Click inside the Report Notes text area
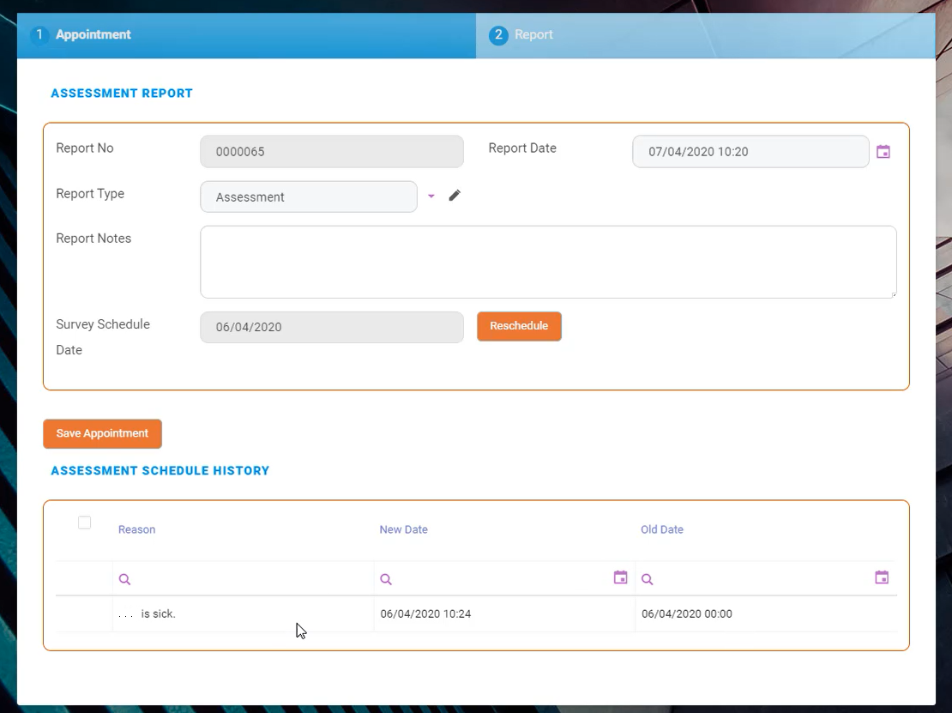The image size is (952, 713). click(548, 262)
